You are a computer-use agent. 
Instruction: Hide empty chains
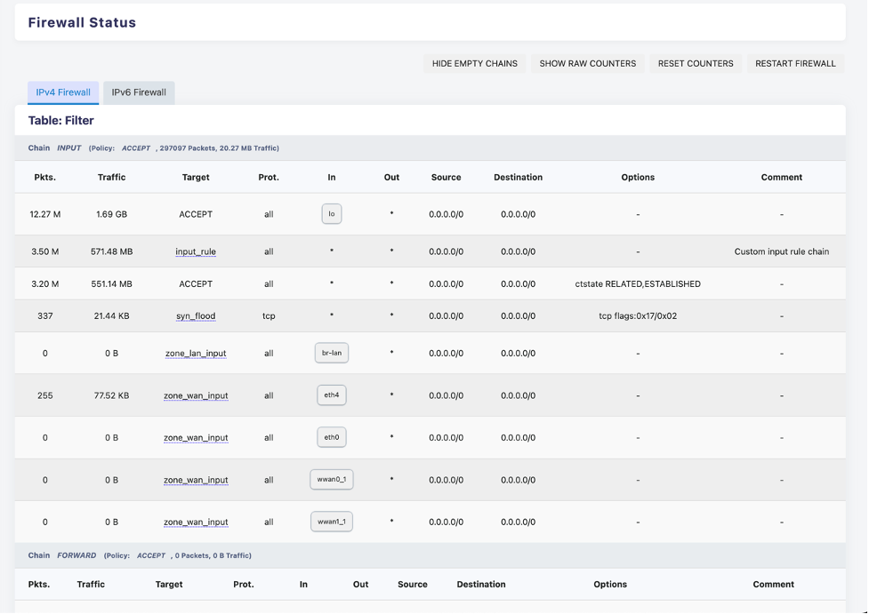click(474, 63)
